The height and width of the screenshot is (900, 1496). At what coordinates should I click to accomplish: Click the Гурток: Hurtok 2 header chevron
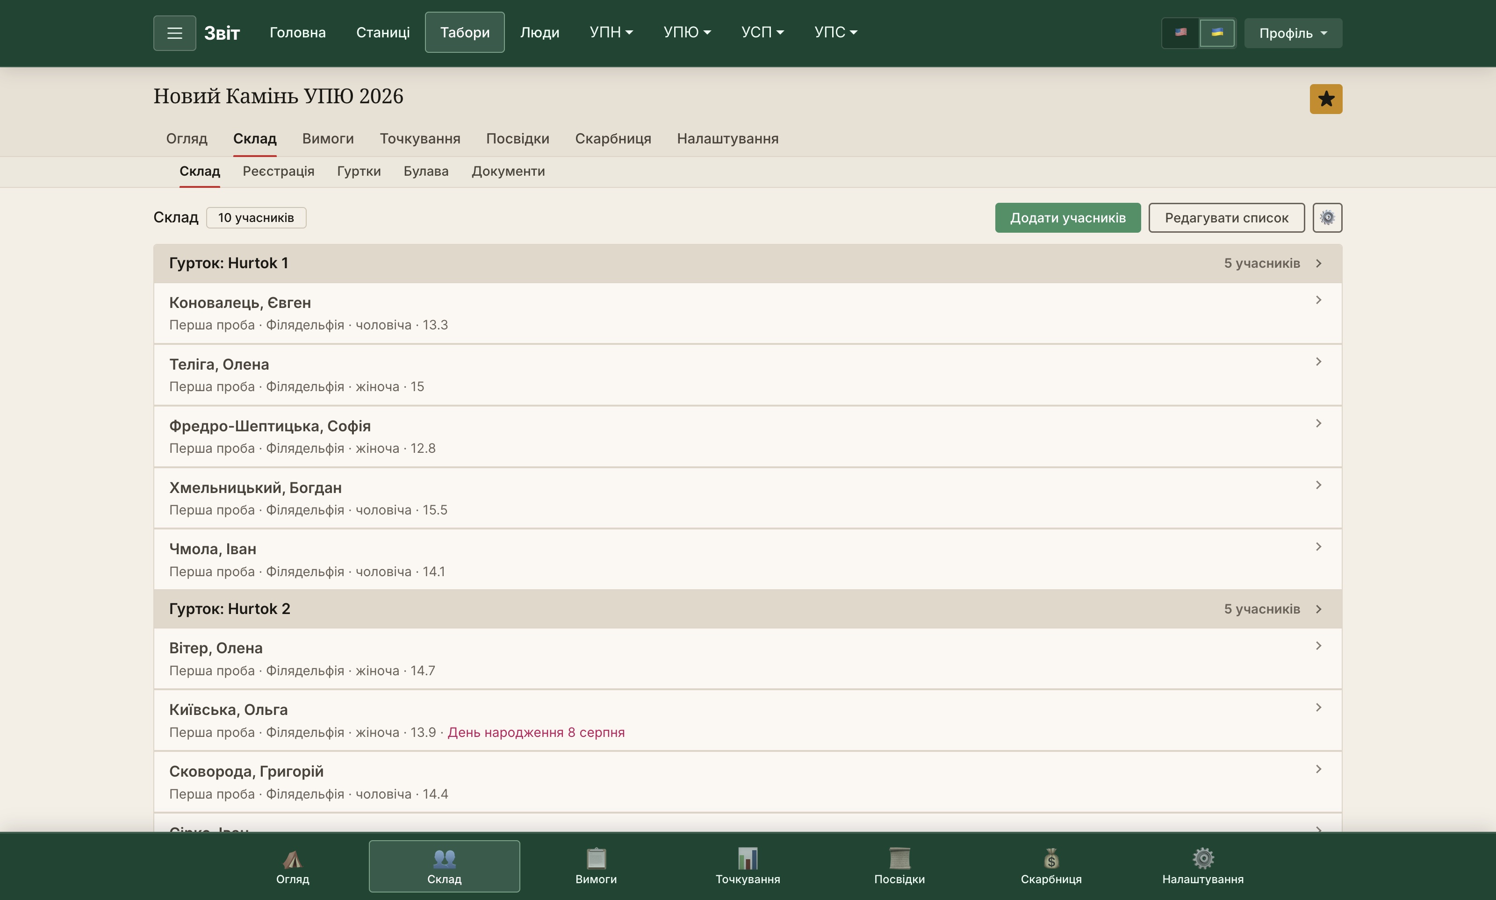(x=1318, y=609)
